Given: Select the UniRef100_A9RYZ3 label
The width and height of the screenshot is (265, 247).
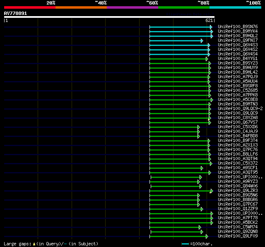Looking at the screenshot, I should click(238, 182).
